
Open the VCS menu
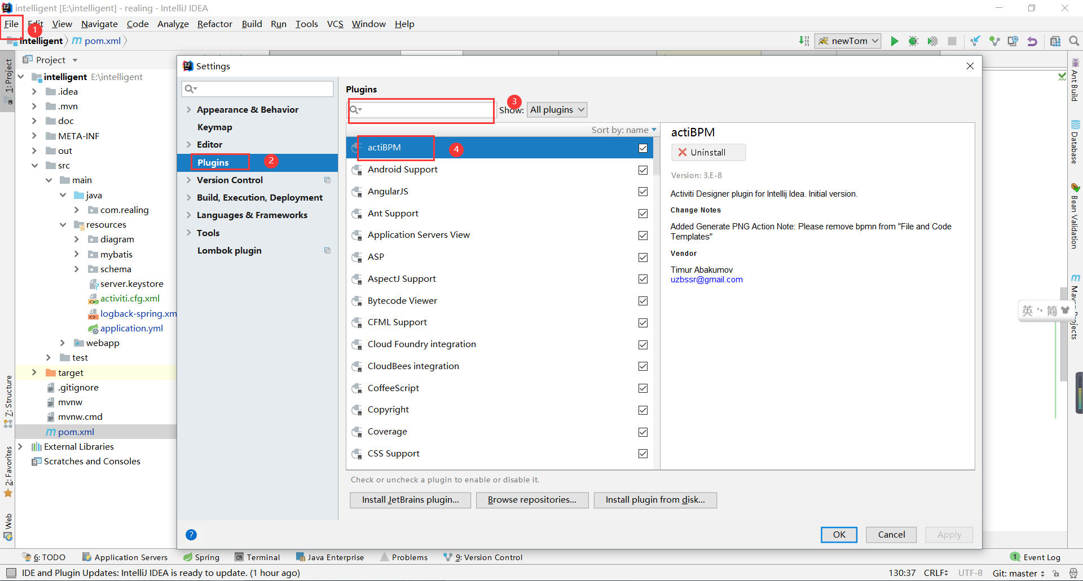click(335, 24)
